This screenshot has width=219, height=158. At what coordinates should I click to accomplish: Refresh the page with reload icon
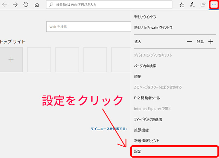(26, 5)
